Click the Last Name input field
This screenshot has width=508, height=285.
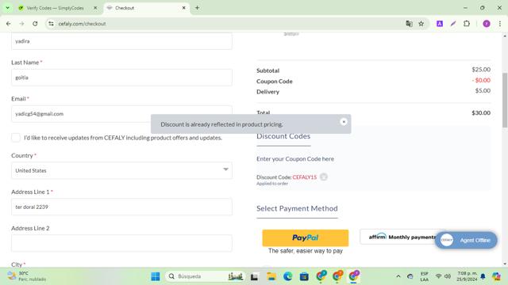(121, 78)
